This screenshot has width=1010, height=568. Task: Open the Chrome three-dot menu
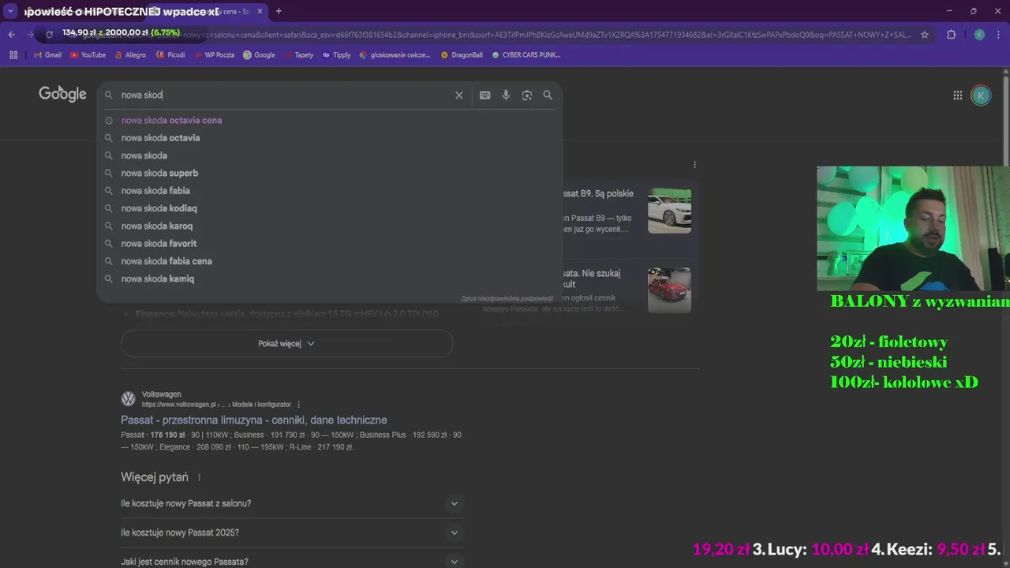(x=999, y=35)
